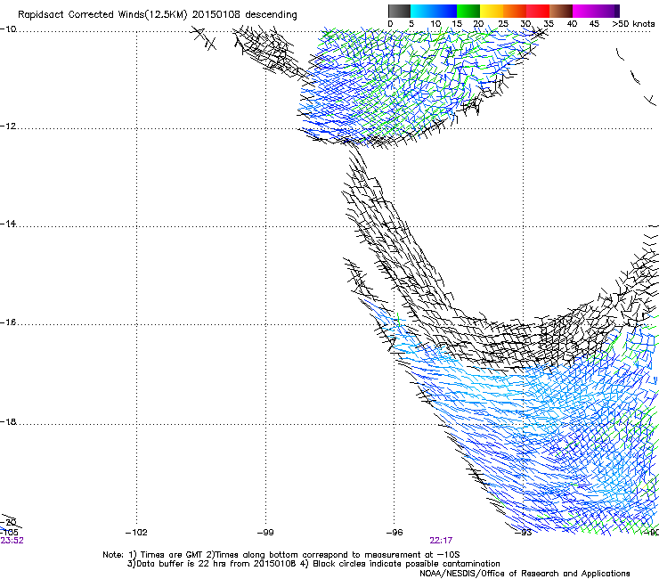The width and height of the screenshot is (659, 579).
Task: Click the '-93' longitude axis label
Action: coord(524,533)
